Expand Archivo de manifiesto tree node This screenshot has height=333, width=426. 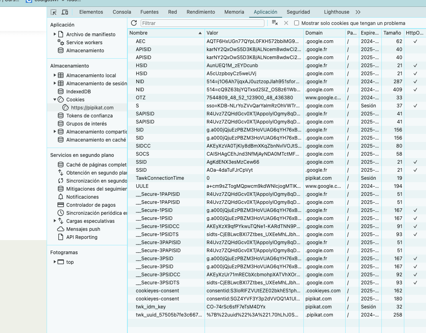(55, 34)
